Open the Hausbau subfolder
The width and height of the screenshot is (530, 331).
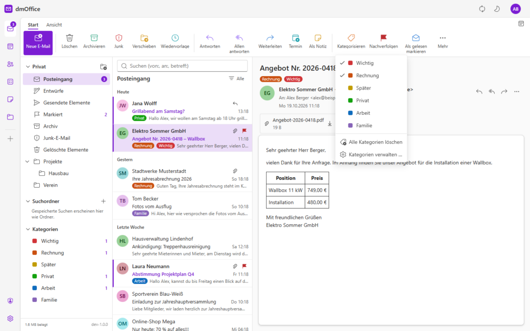(x=66, y=173)
